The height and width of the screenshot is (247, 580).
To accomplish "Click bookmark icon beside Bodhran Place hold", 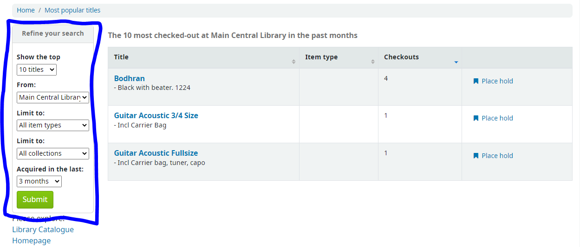I will point(476,81).
